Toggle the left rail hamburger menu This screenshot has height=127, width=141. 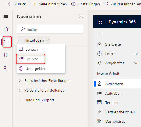pyautogui.click(x=6, y=17)
